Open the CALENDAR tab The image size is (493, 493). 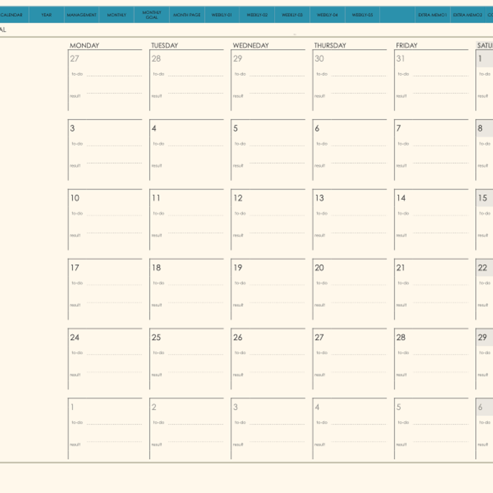point(13,15)
